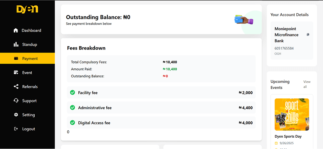Click the Outstanding Balance: ₦0 heading
The width and height of the screenshot is (323, 149).
(98, 17)
